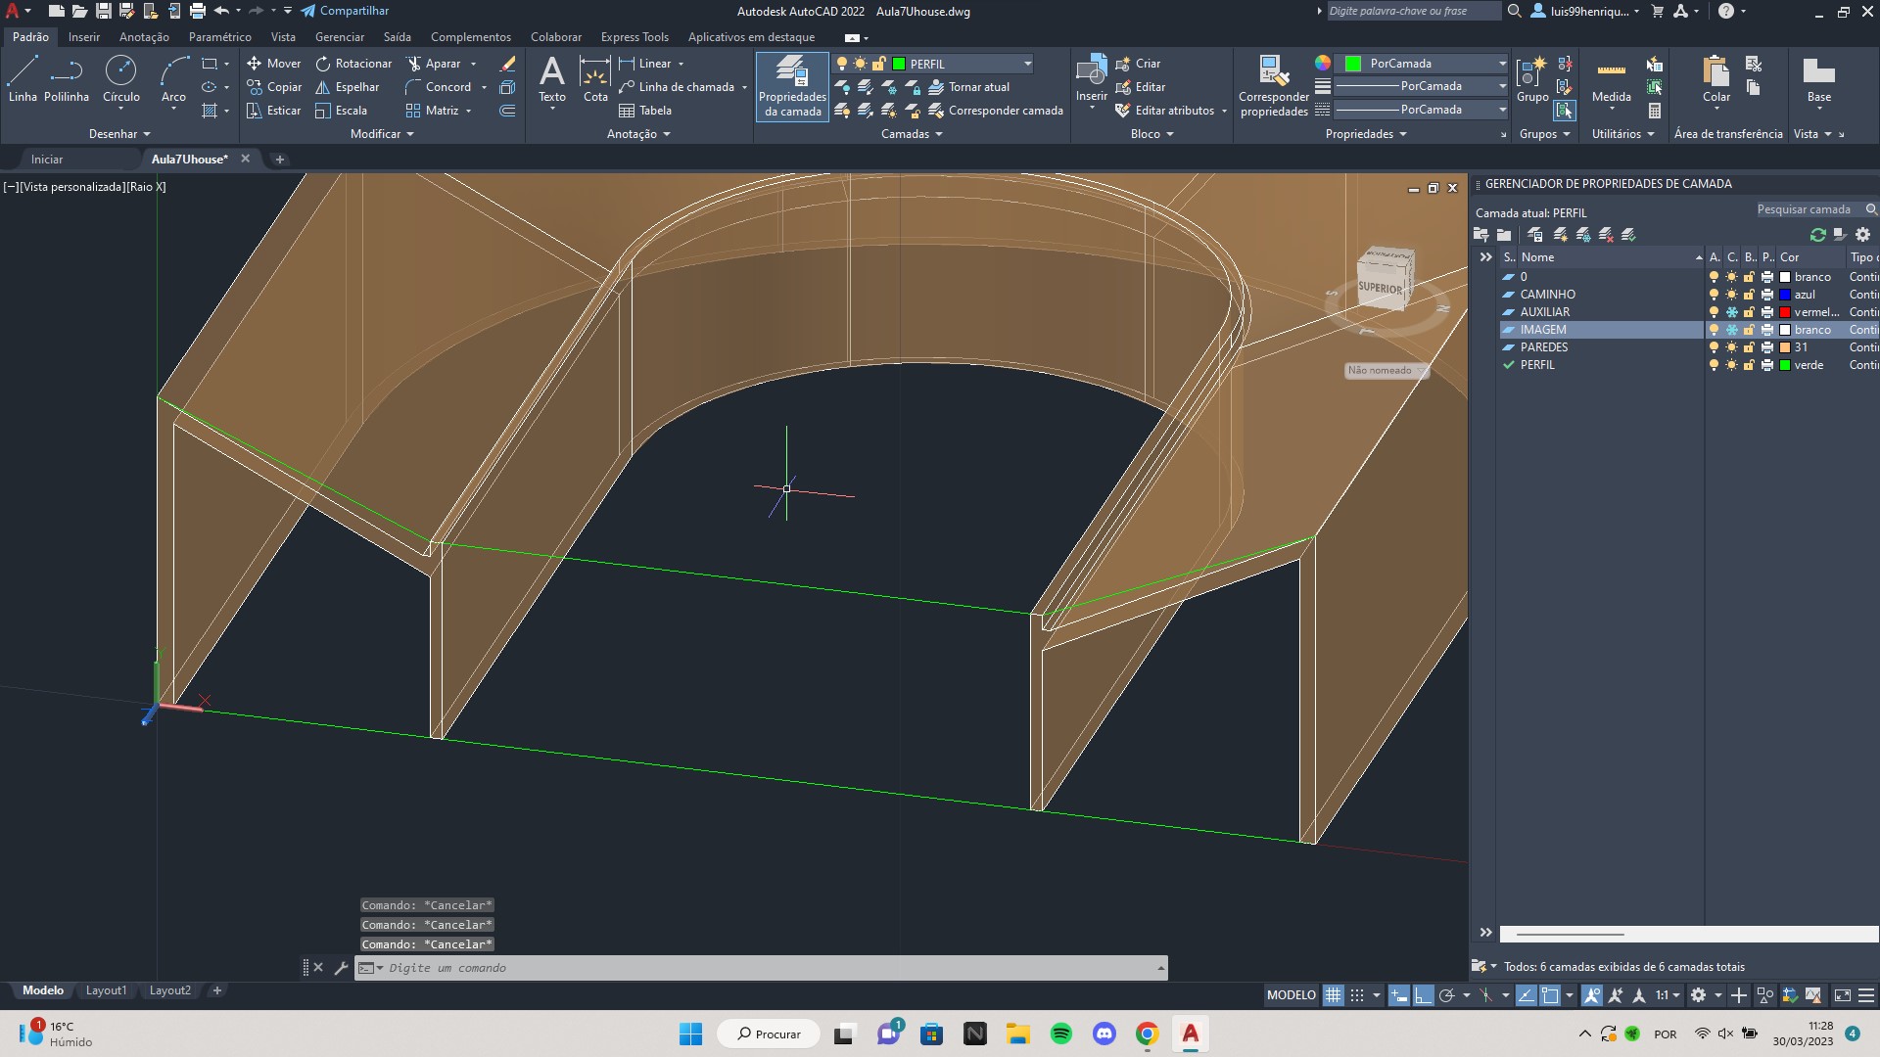The height and width of the screenshot is (1057, 1880).
Task: Switch to the Iniciar file tab
Action: (x=47, y=159)
